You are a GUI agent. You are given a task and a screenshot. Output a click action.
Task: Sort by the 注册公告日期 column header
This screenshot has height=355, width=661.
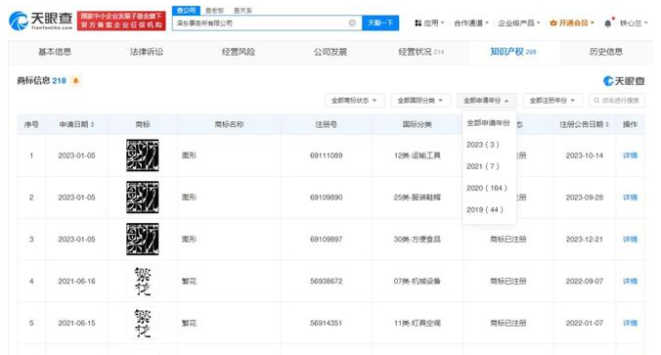click(585, 124)
